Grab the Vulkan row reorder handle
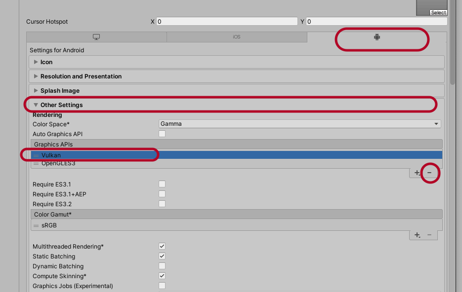462x292 pixels. [36, 155]
